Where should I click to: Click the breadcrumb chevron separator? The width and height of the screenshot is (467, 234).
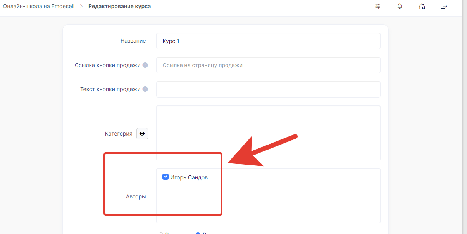[x=81, y=6]
